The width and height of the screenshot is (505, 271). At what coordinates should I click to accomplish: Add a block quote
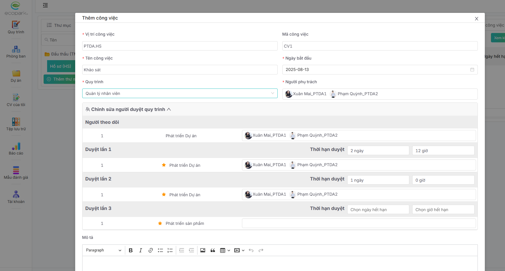coord(213,250)
